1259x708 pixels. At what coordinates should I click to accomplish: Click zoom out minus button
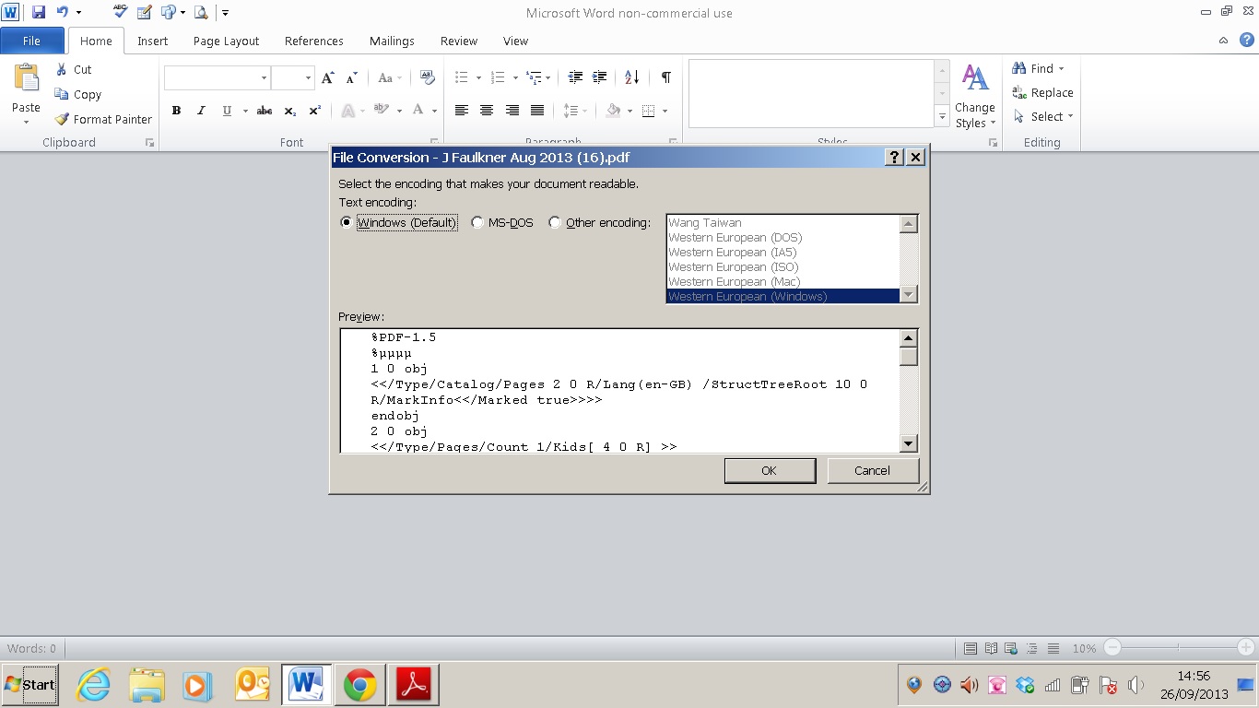1112,648
